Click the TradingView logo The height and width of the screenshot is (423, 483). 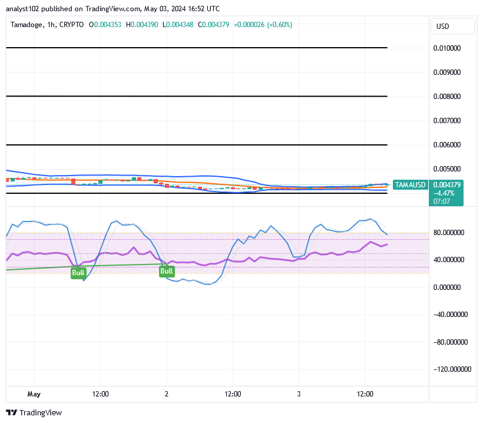(x=34, y=412)
